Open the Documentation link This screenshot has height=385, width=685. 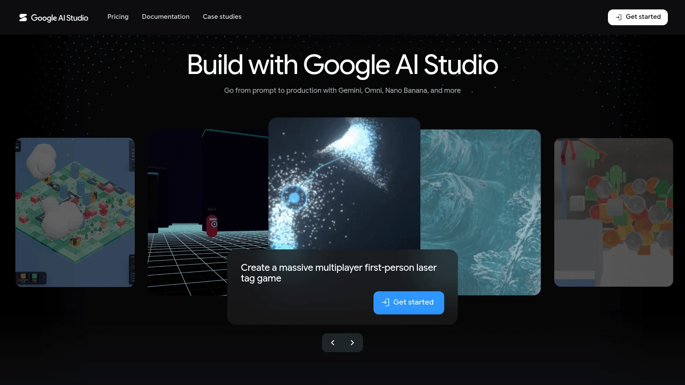coord(166,17)
